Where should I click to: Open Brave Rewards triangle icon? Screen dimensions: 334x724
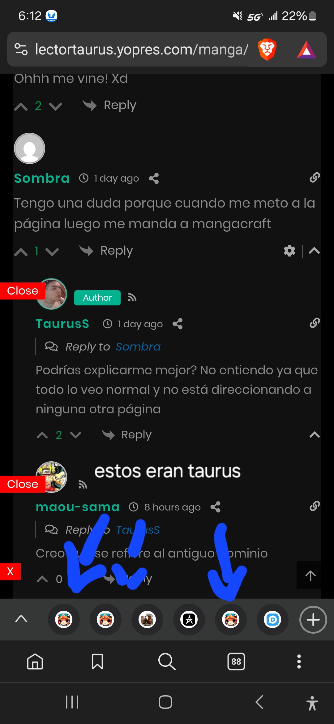coord(306,50)
